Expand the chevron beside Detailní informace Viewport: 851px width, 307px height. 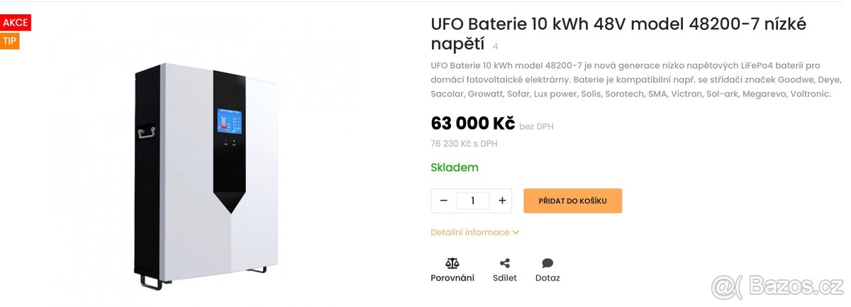click(x=516, y=233)
